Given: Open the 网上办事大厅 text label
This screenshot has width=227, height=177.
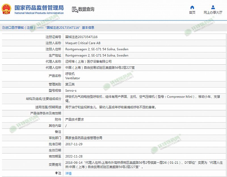Looking at the screenshot, I should [x=213, y=12].
